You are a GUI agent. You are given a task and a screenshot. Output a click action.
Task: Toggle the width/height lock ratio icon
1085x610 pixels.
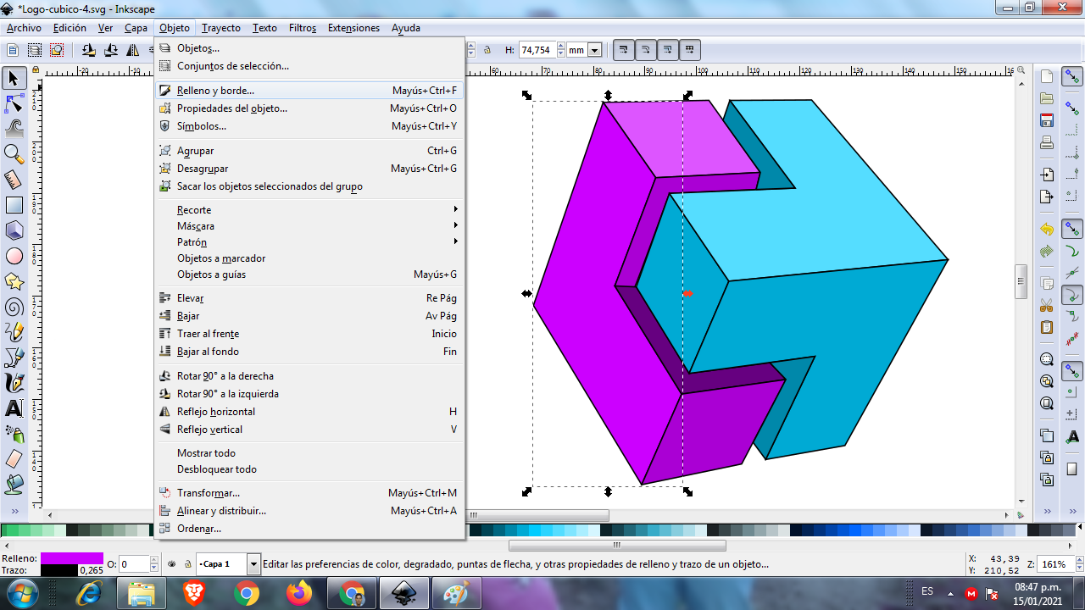(x=487, y=50)
